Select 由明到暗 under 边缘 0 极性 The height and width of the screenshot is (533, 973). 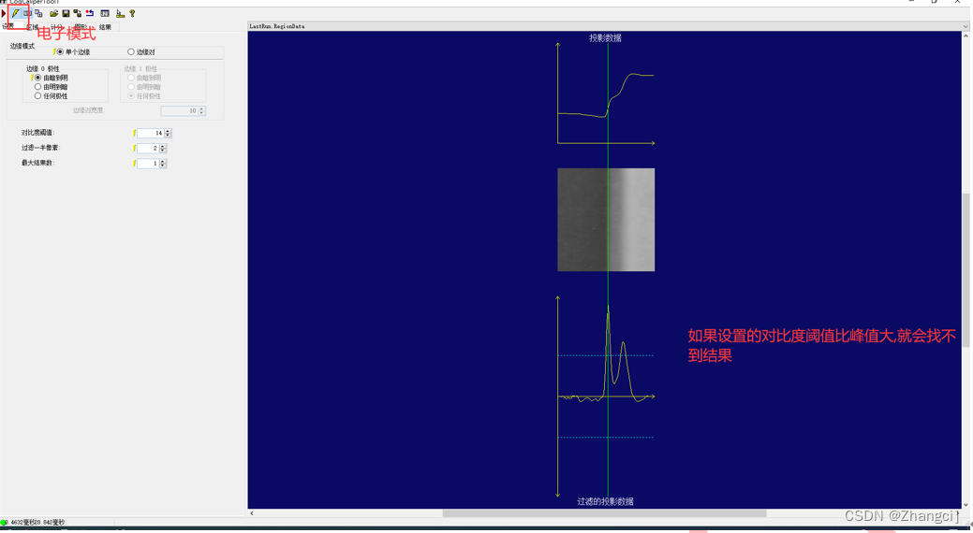(x=37, y=87)
